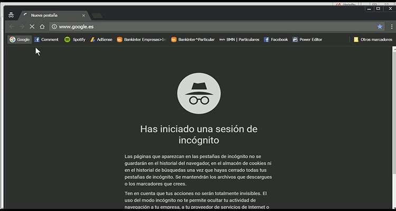The image size is (396, 211).
Task: Close the Nueva pestaña tab
Action: [x=83, y=15]
